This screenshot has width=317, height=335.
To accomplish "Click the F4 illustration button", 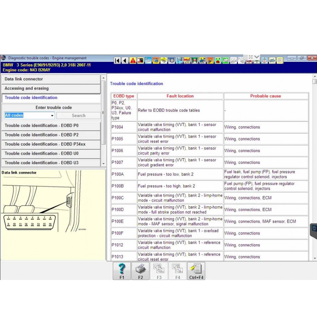I will pyautogui.click(x=178, y=271).
